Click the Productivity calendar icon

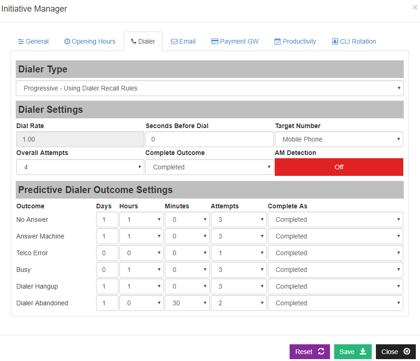point(278,41)
